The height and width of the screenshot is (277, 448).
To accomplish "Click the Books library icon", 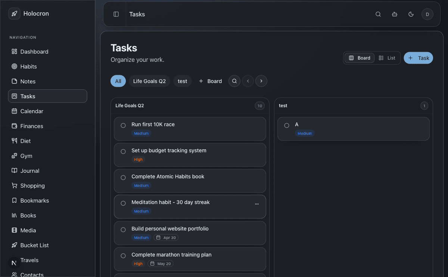I will point(14,215).
